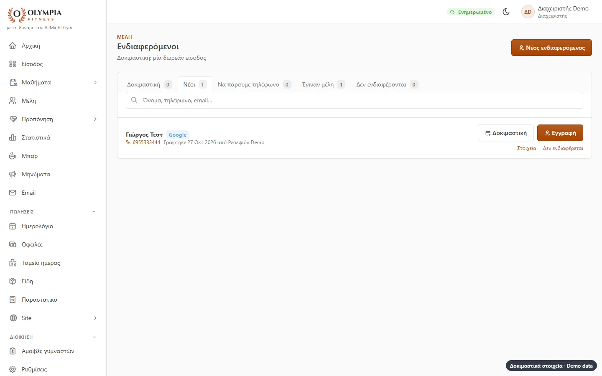Expand the Προπόνηση submenu chevron
Image resolution: width=602 pixels, height=376 pixels.
click(x=95, y=119)
